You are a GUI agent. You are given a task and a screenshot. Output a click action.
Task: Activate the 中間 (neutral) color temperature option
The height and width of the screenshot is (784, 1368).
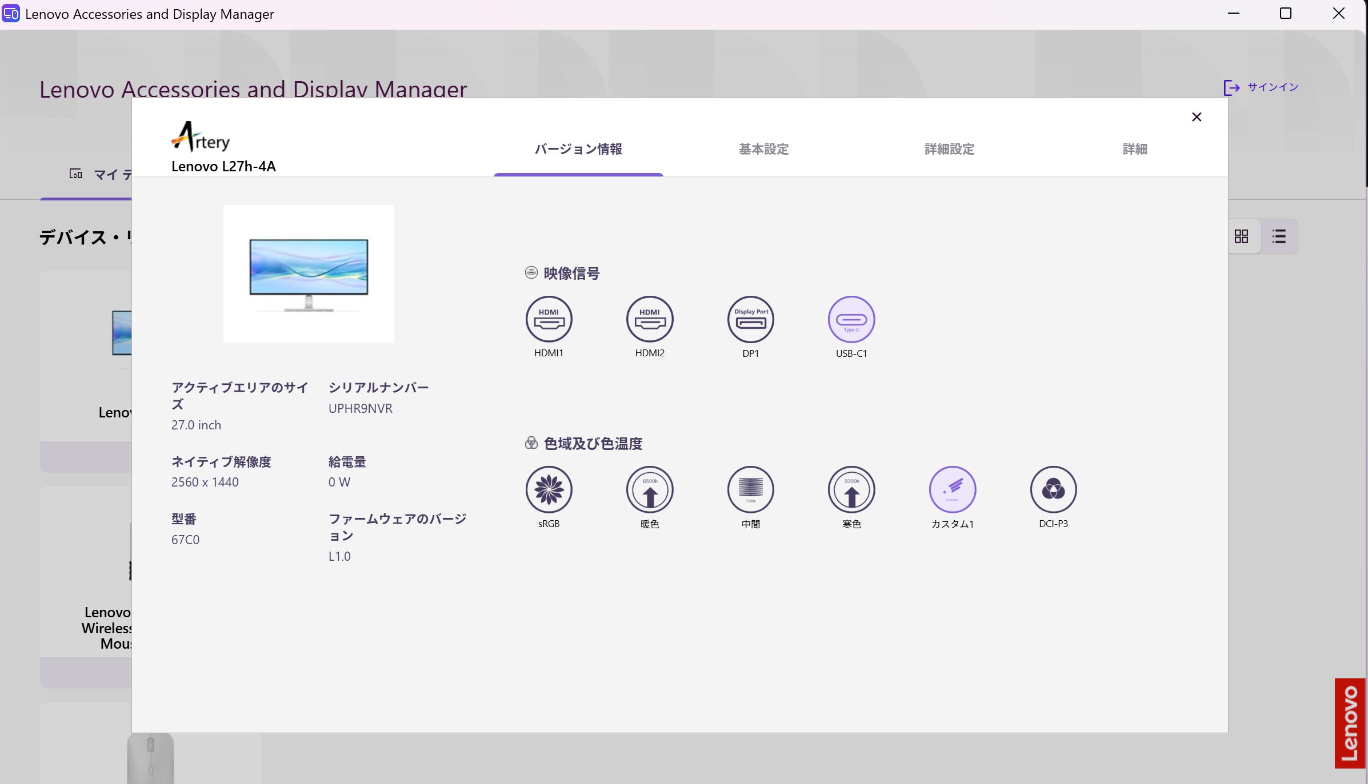point(750,489)
